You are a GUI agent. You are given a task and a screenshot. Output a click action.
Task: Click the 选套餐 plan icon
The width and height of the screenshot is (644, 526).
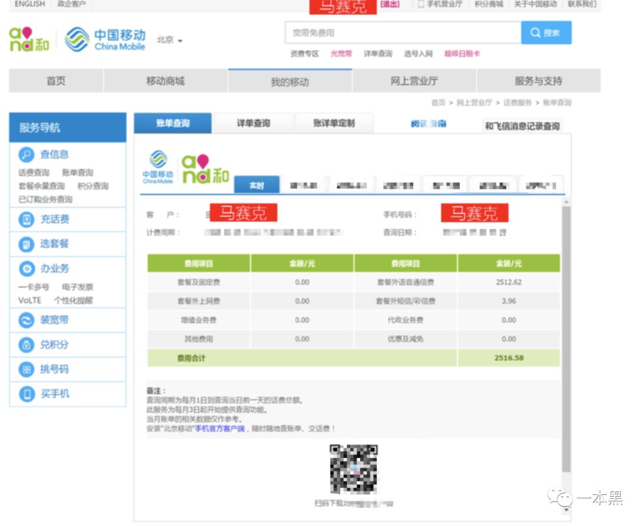pyautogui.click(x=26, y=244)
